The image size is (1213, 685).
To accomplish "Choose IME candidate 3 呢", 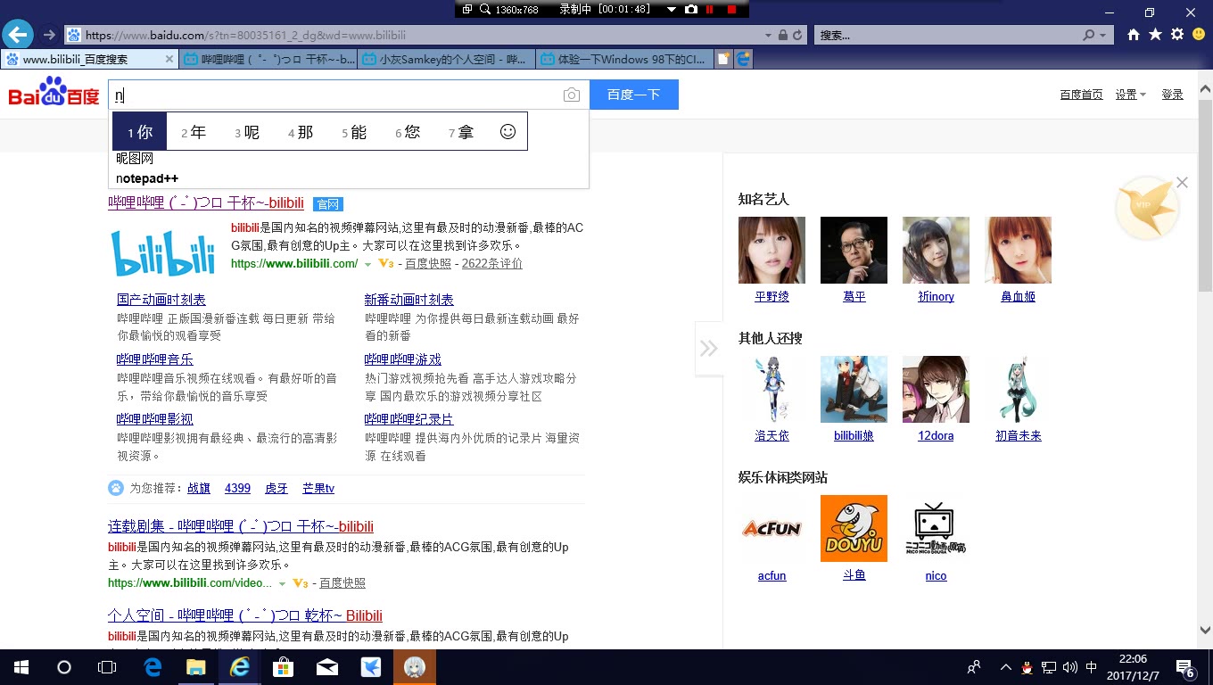I will [247, 132].
